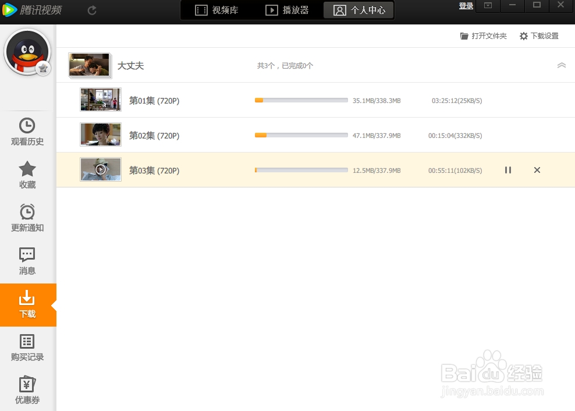Click thumbnail of 第01集
Viewport: 575px width, 411px height.
pyautogui.click(x=101, y=100)
